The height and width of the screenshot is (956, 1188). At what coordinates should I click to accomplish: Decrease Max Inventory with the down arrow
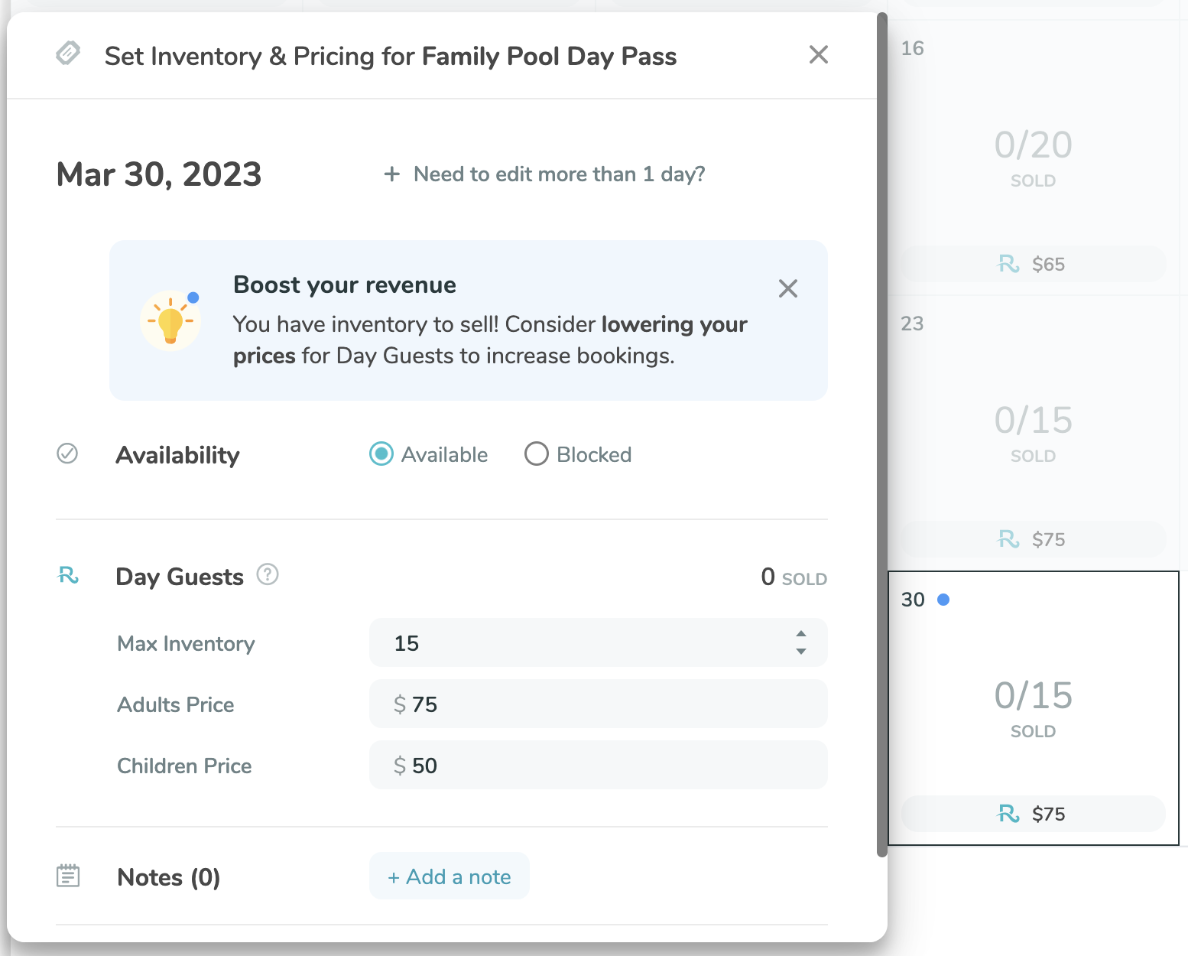coord(800,652)
